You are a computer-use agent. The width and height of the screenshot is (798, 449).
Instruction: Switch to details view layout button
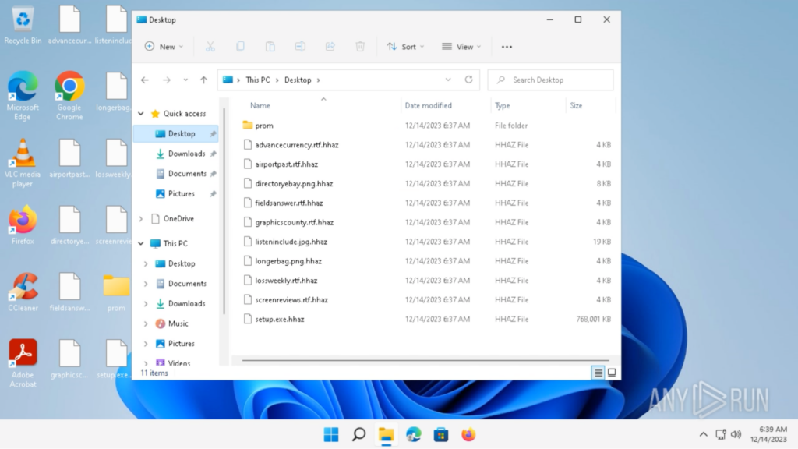pos(598,373)
